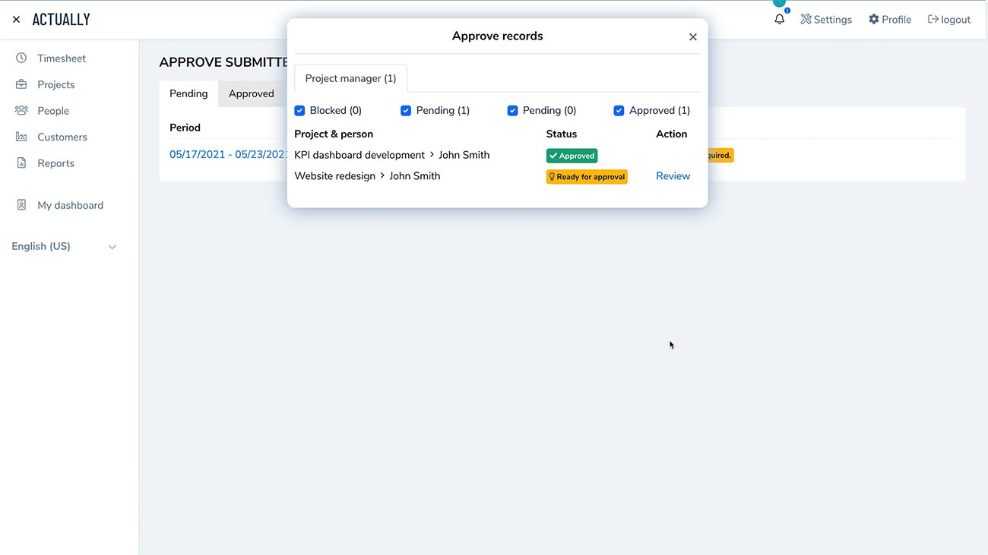Screen dimensions: 988x555
Task: Click the Customers chart icon
Action: click(21, 137)
